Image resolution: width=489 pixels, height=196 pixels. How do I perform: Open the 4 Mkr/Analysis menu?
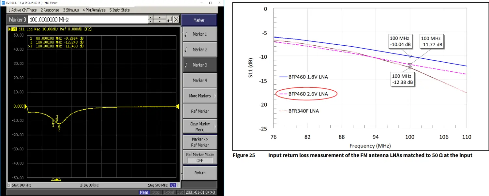pyautogui.click(x=94, y=10)
